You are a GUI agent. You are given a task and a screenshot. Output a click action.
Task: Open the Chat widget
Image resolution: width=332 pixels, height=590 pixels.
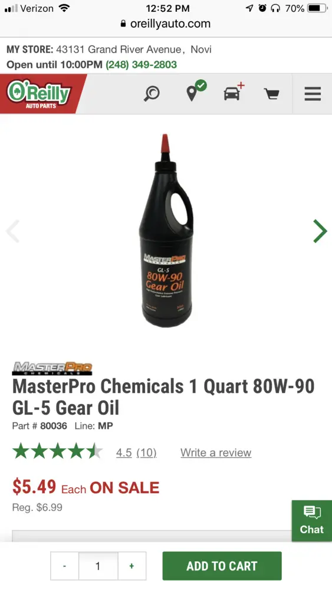coord(312,521)
